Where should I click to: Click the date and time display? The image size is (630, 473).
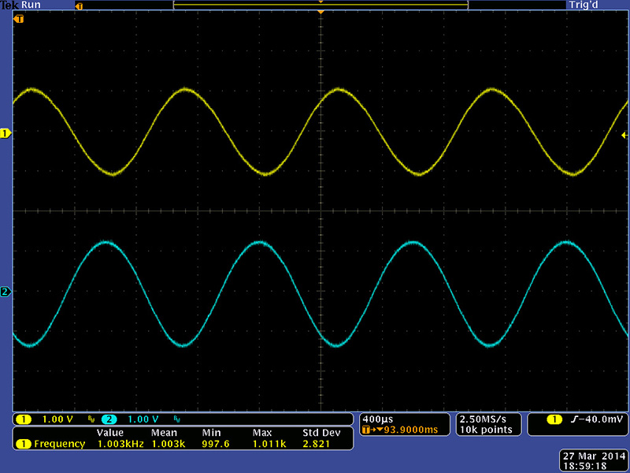point(594,461)
